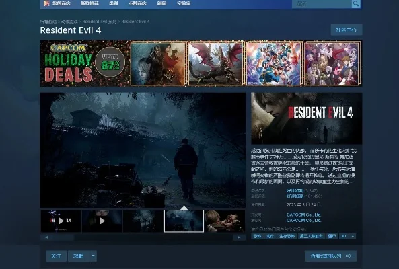399x269 pixels.
Task: Click the search magnifier icon
Action: (x=356, y=3)
